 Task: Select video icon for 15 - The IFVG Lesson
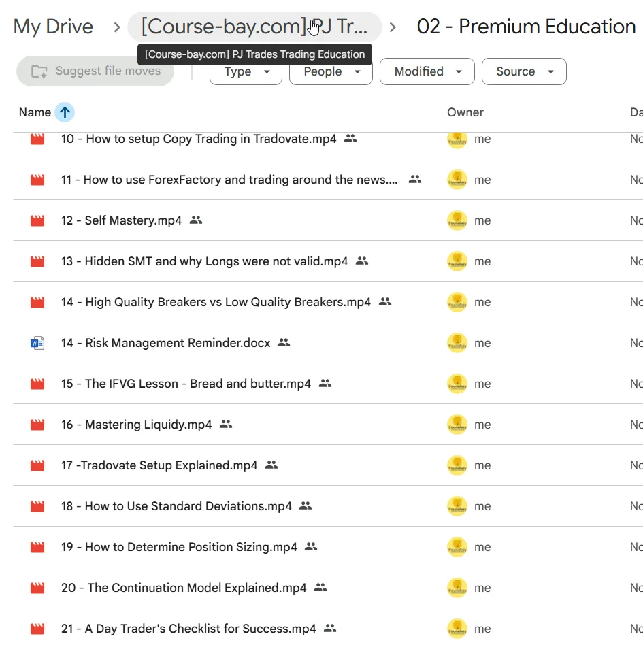pyautogui.click(x=37, y=384)
